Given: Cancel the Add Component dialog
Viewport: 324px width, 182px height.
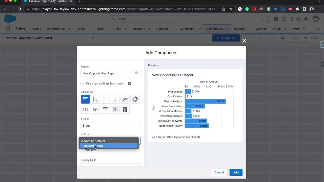Looking at the screenshot, I should 219,172.
